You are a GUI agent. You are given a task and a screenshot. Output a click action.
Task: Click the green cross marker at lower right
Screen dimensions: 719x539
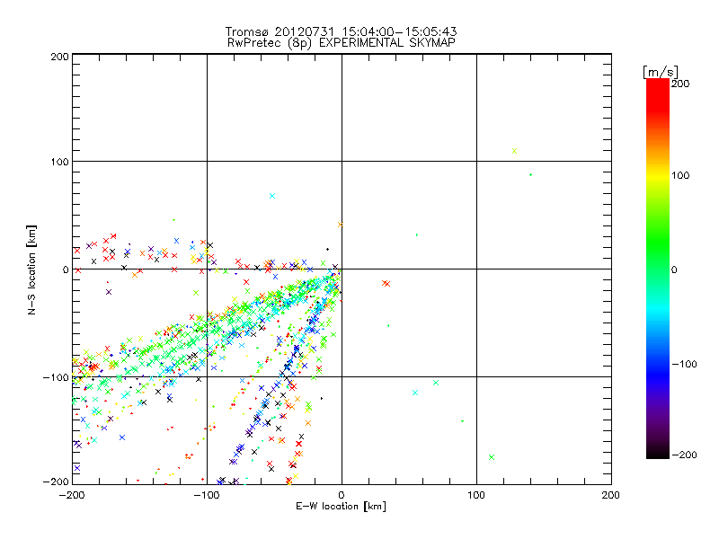492,457
